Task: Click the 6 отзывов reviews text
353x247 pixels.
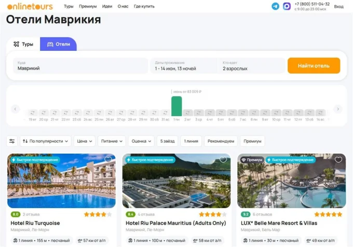Action: tap(262, 214)
